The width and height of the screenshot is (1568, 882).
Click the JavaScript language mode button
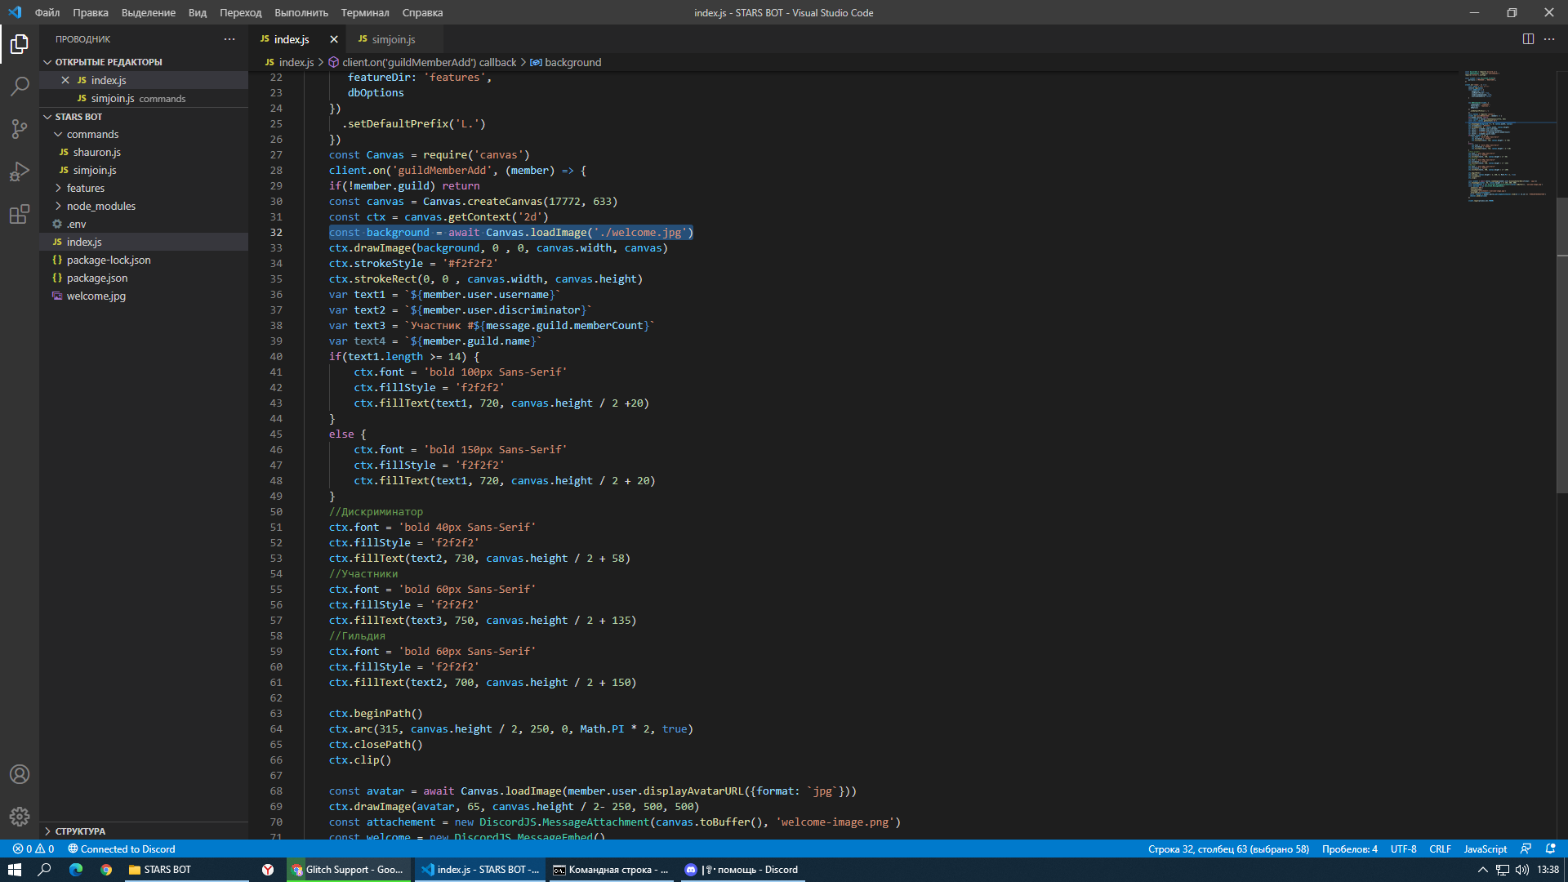pos(1485,849)
